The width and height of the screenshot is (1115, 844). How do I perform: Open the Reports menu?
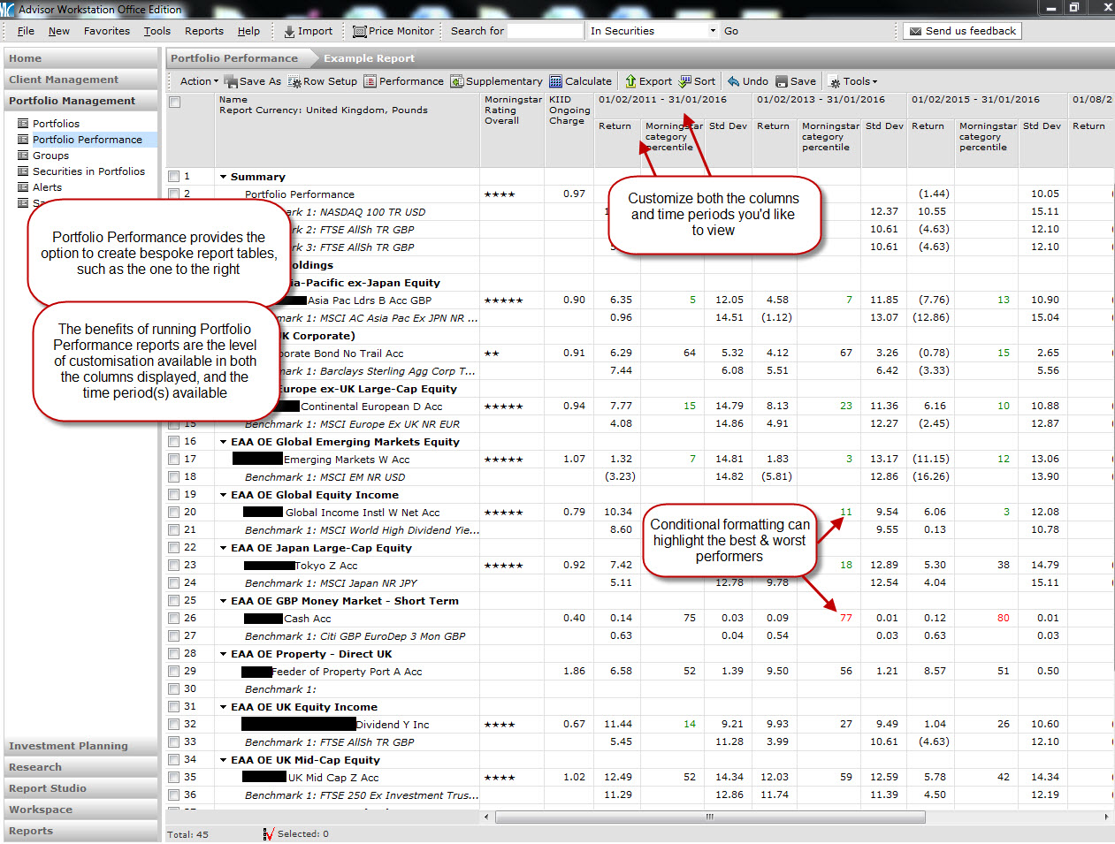pos(203,31)
